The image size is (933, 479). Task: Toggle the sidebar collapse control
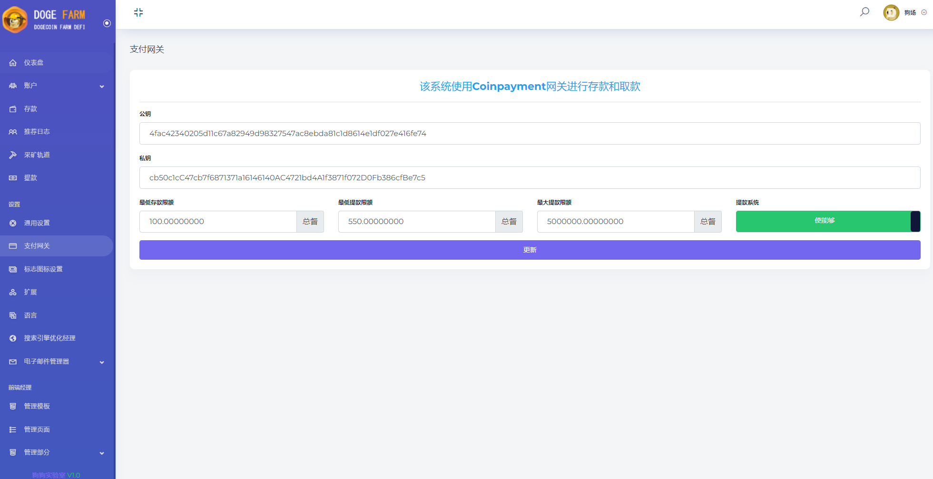(x=138, y=13)
